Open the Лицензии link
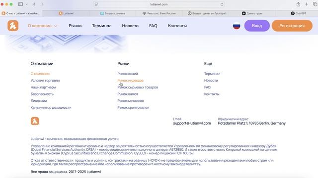 click(39, 101)
